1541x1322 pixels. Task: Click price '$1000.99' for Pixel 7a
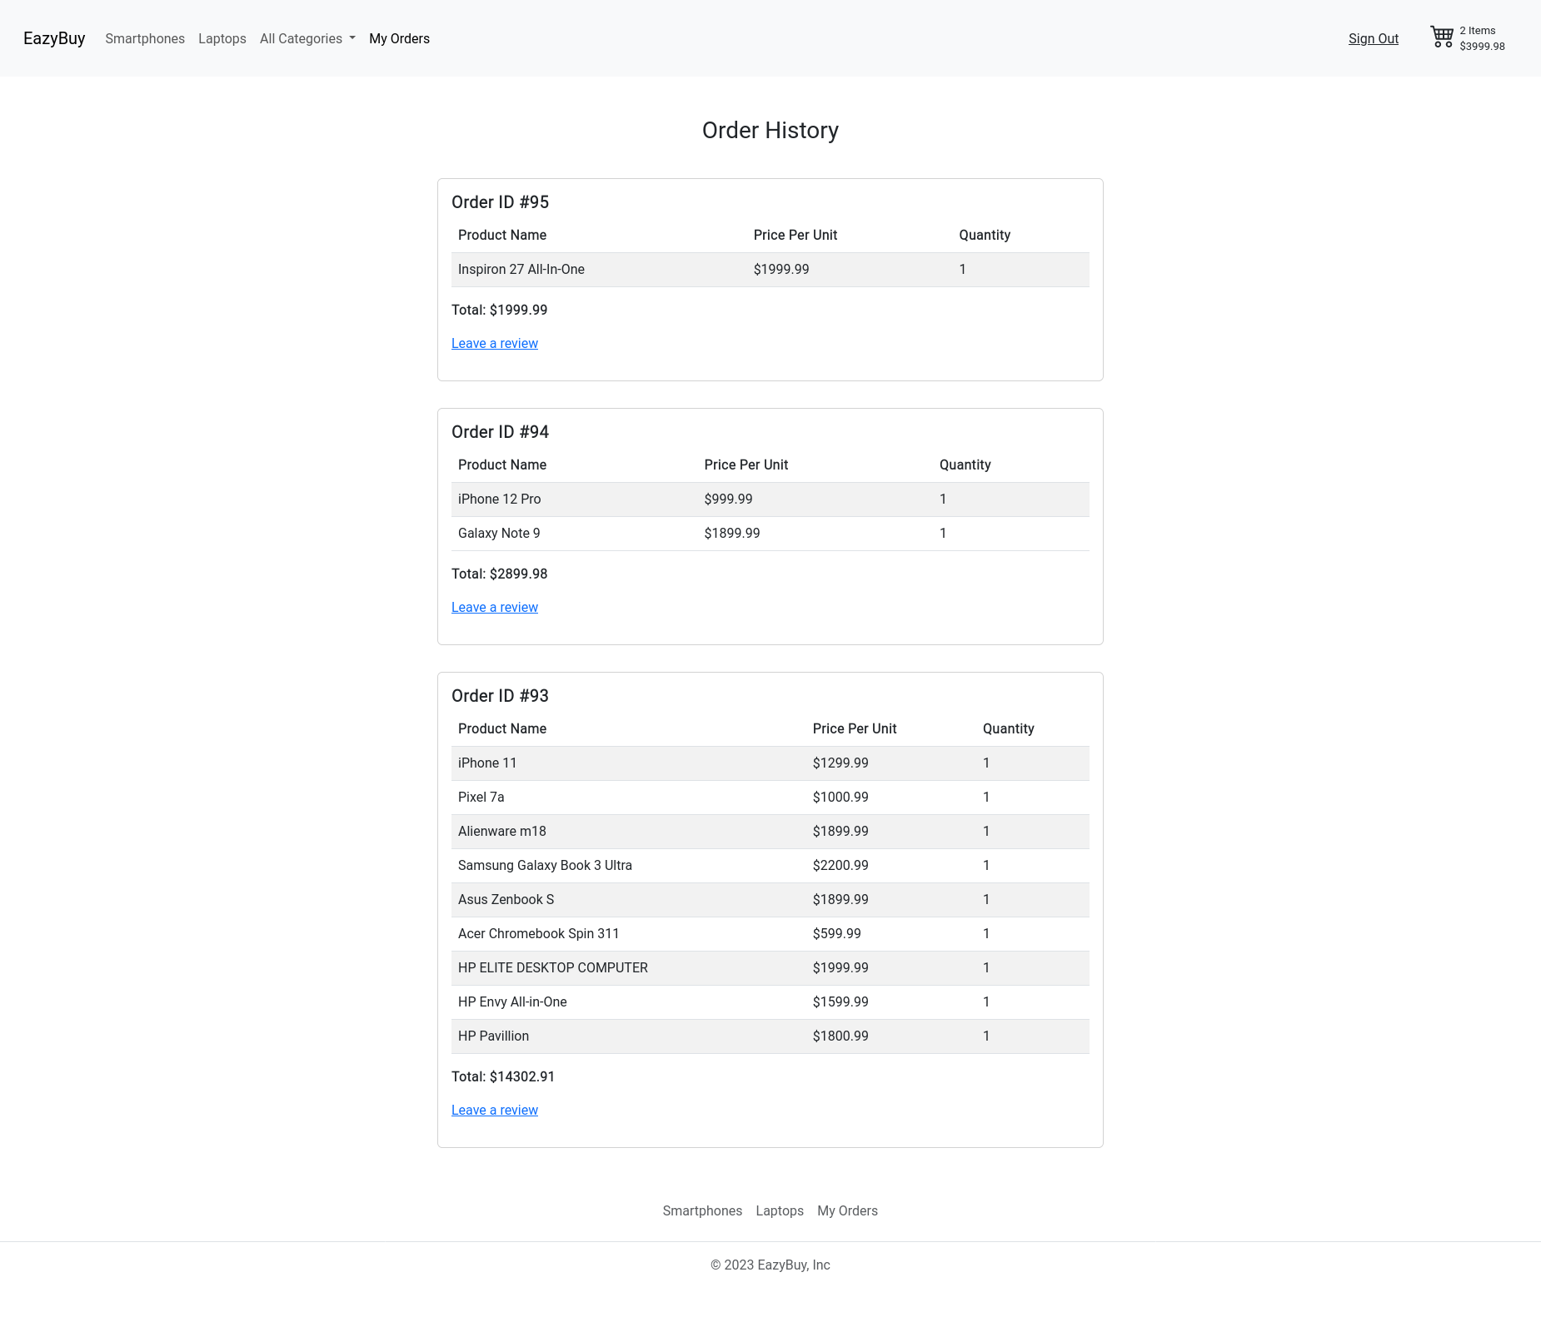coord(840,798)
